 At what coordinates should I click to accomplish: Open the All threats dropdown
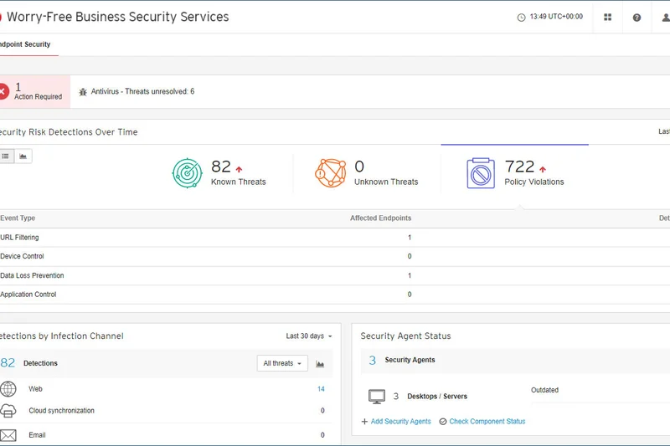pos(282,363)
